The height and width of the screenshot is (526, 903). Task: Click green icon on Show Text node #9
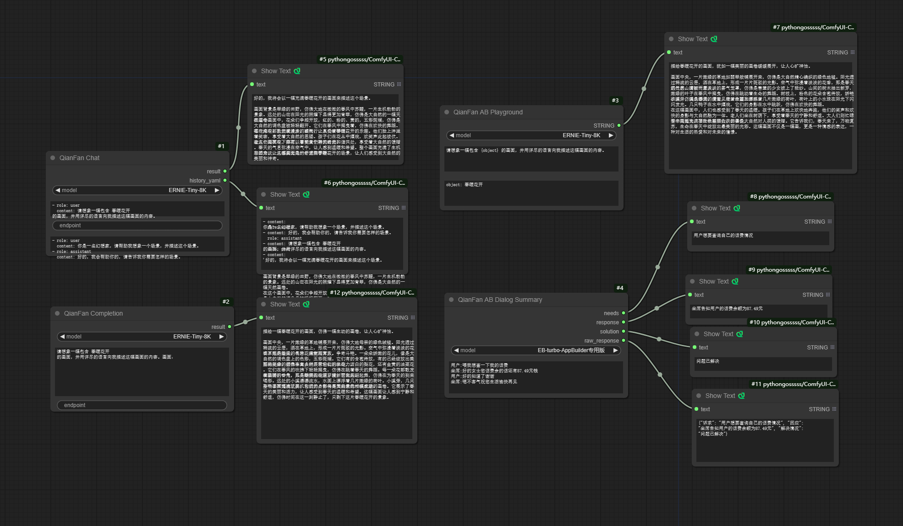735,281
